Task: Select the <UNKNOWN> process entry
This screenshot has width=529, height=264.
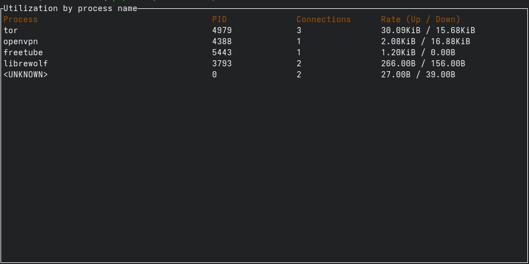Action: [25, 75]
